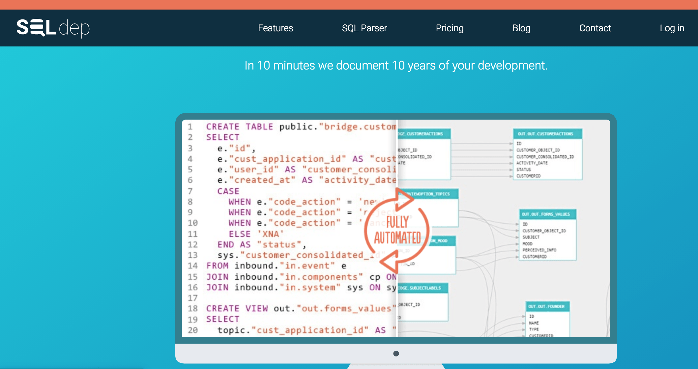Open the Blog section
Viewport: 698px width, 369px height.
point(521,28)
